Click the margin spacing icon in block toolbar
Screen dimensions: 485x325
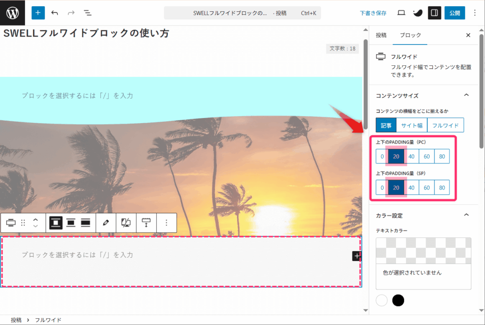146,223
